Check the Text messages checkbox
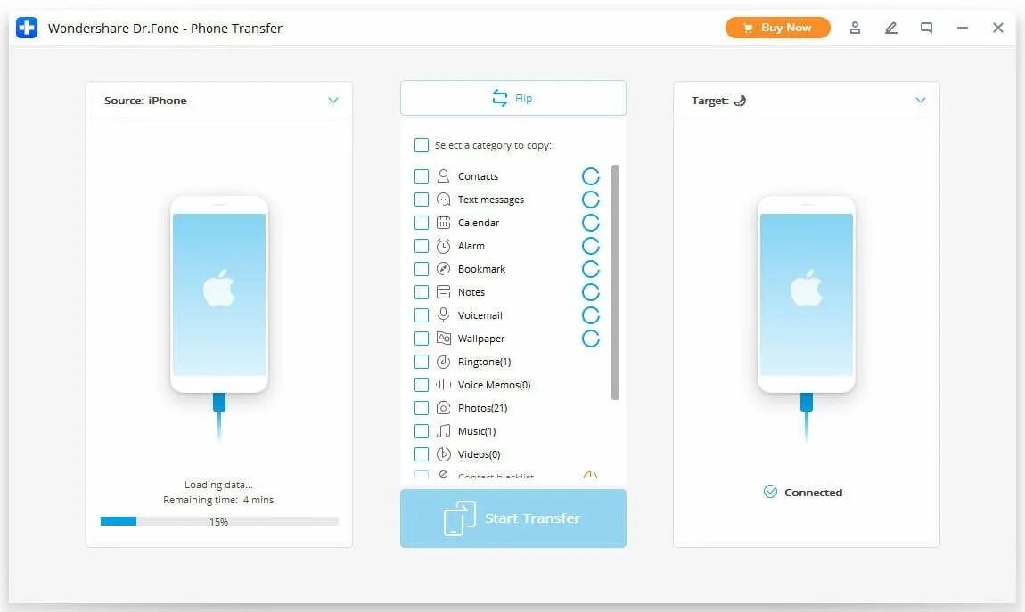Screen dimensions: 1025x612 [x=422, y=200]
